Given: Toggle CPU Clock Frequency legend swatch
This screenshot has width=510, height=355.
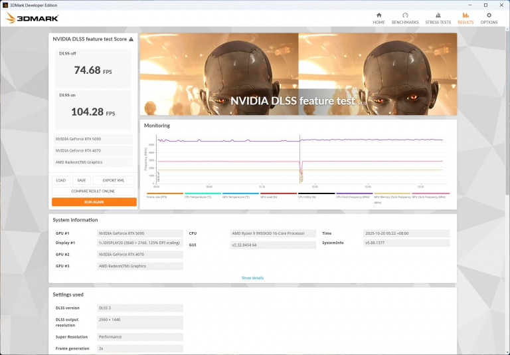Looking at the screenshot, I should click(354, 195).
